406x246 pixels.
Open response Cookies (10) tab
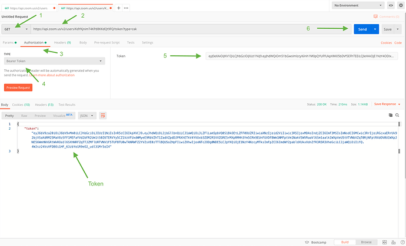pos(21,105)
